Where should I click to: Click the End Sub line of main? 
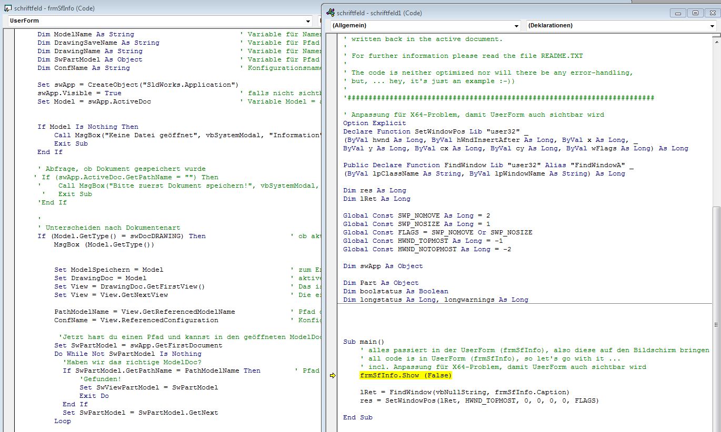click(357, 417)
